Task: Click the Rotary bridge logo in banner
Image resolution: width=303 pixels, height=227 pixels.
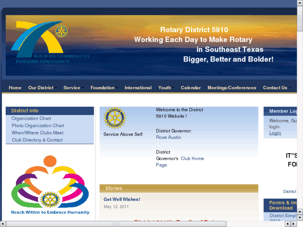Action: point(50,42)
